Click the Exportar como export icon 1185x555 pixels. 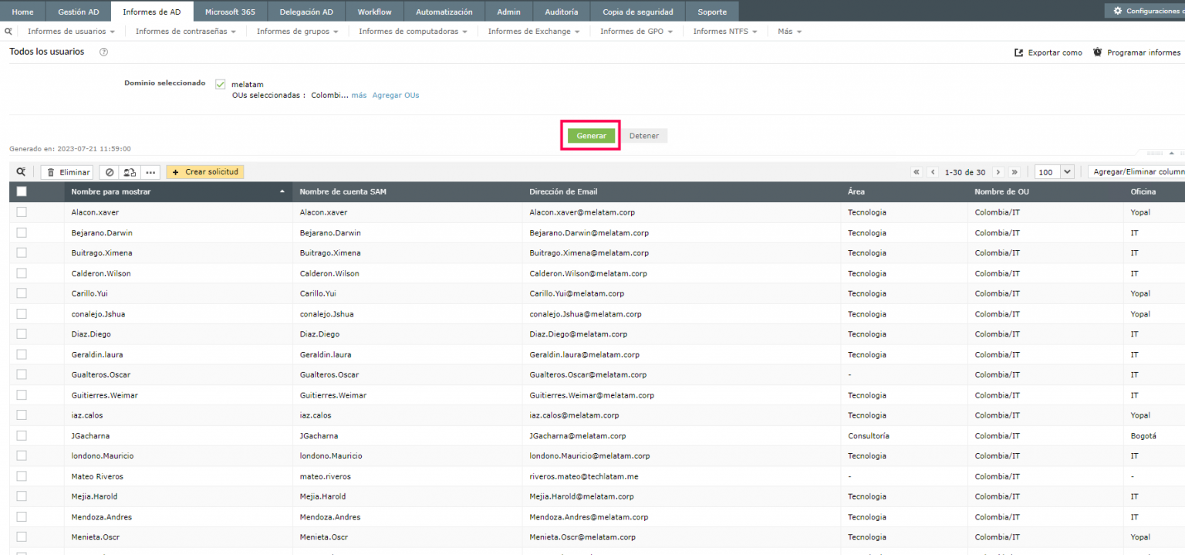pyautogui.click(x=1018, y=53)
